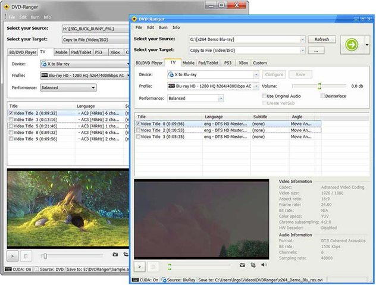Screen dimensions: 376x285
Task: Click play button in back window
Action: [12, 256]
